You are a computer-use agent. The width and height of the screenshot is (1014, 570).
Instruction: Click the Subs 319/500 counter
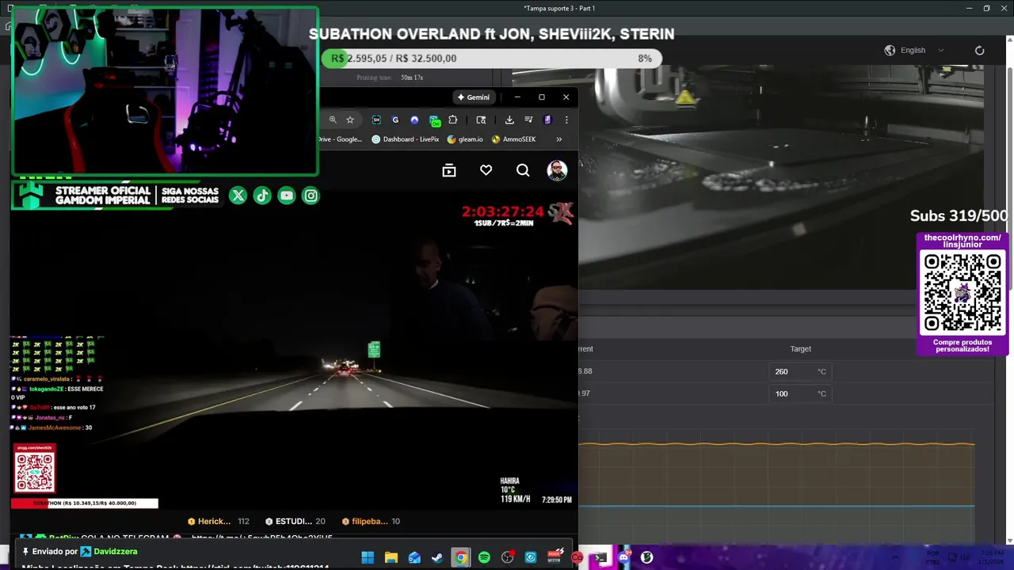[959, 215]
